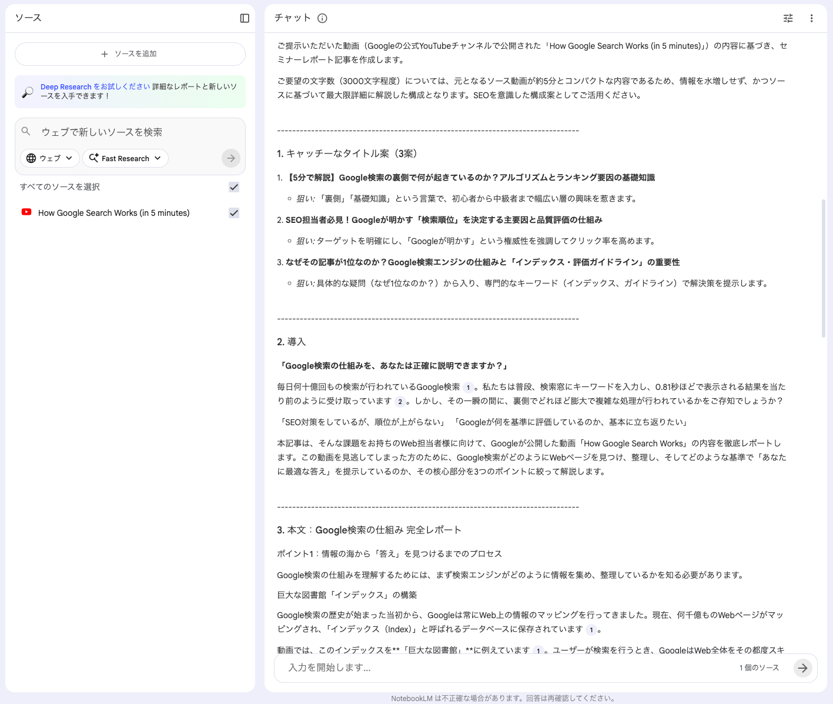
Task: Toggle すべてのソースを選択 checkbox
Action: pos(233,187)
